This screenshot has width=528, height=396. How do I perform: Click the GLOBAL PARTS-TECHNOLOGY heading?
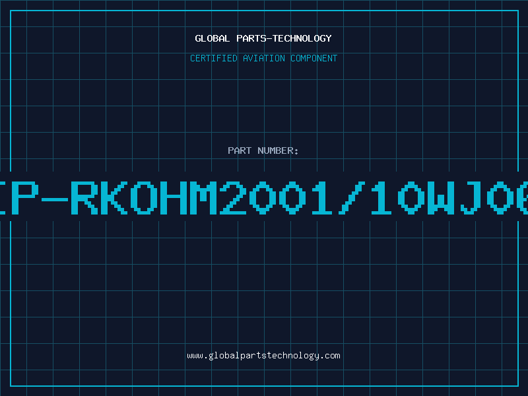click(263, 38)
